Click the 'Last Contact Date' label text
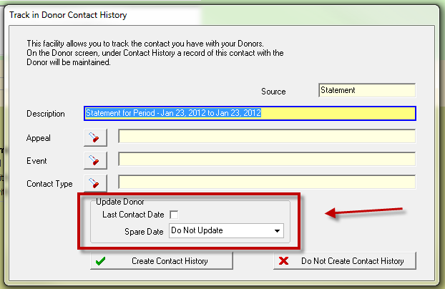 [133, 215]
